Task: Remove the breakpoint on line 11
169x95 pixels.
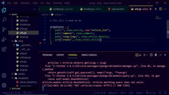Action: (40, 43)
